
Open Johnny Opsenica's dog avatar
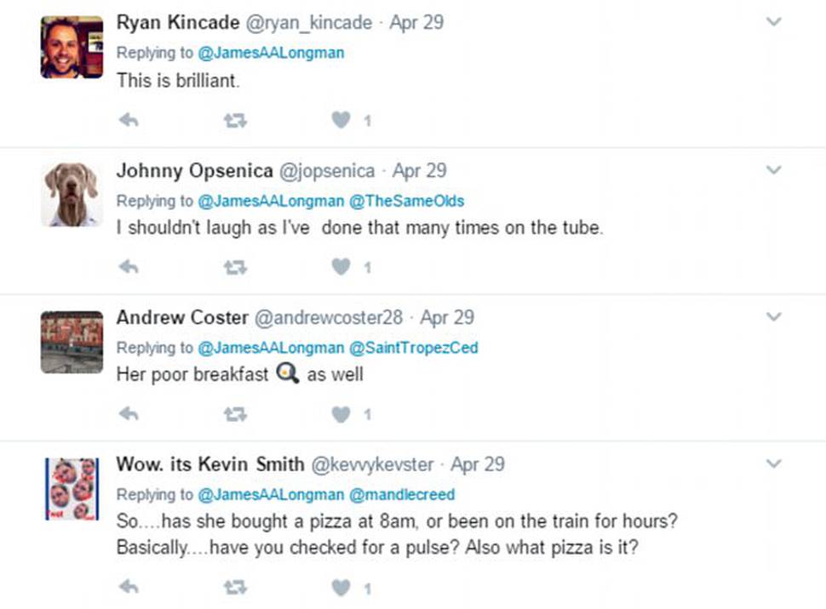(x=72, y=195)
